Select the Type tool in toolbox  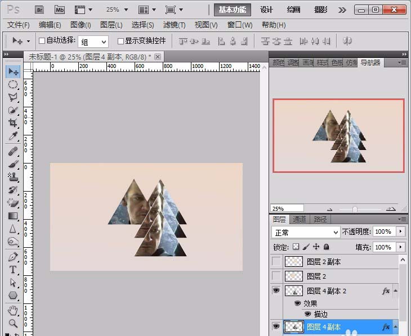tap(12, 270)
